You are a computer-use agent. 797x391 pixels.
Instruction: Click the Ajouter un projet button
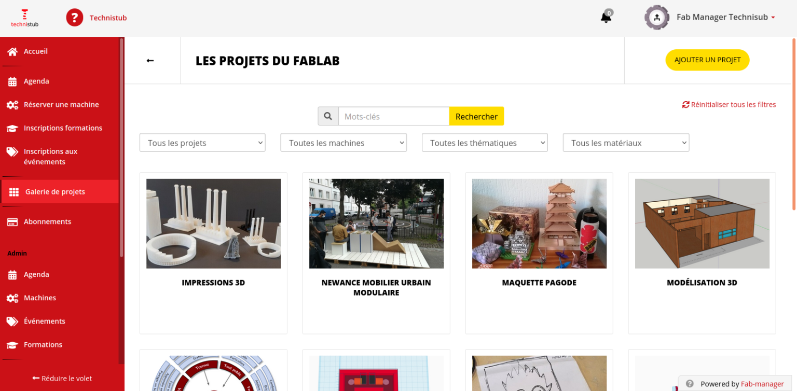pos(707,60)
